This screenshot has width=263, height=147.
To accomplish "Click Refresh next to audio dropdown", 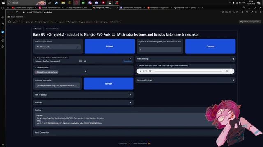I will click(x=108, y=84).
